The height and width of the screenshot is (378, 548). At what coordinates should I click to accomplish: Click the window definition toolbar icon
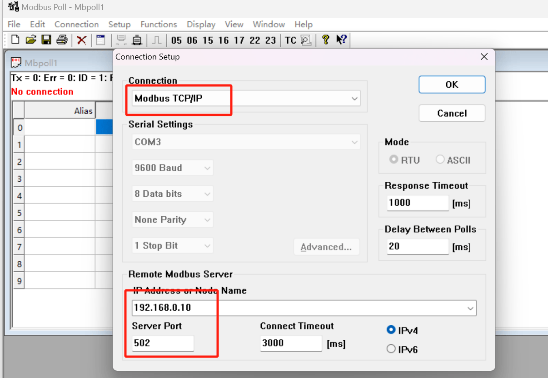click(x=100, y=40)
